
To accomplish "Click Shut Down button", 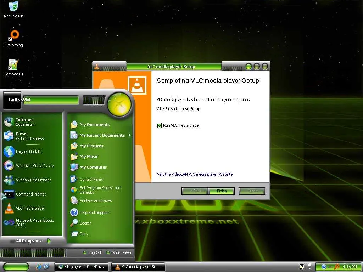I will pos(118,252).
